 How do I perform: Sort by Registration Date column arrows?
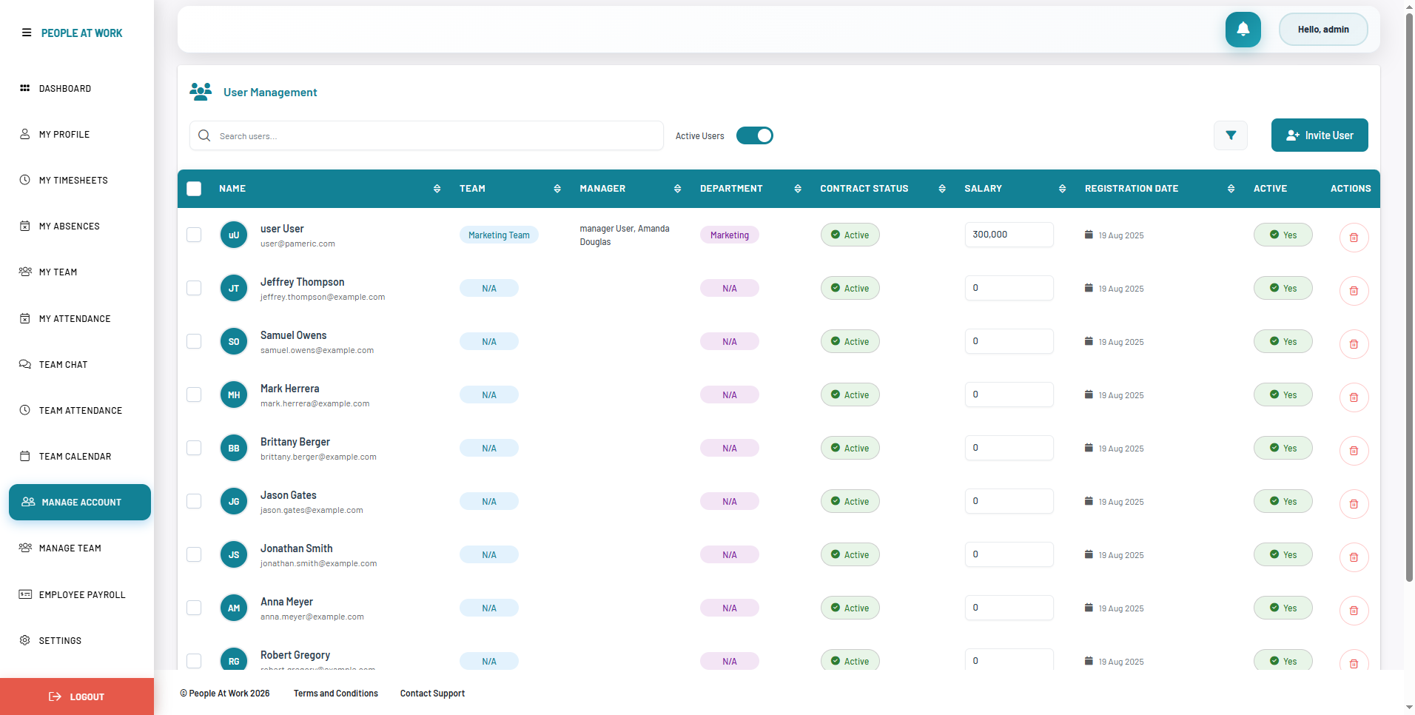coord(1231,189)
